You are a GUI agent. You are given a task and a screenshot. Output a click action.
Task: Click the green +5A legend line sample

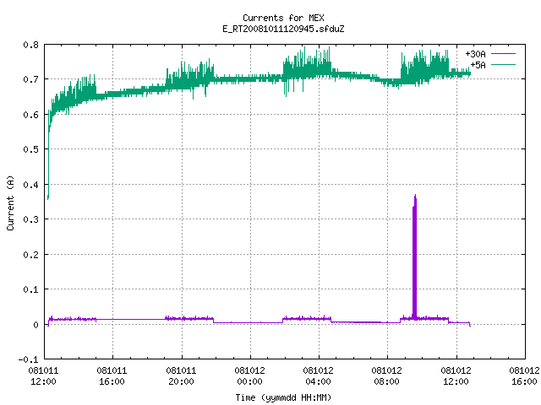tap(504, 65)
